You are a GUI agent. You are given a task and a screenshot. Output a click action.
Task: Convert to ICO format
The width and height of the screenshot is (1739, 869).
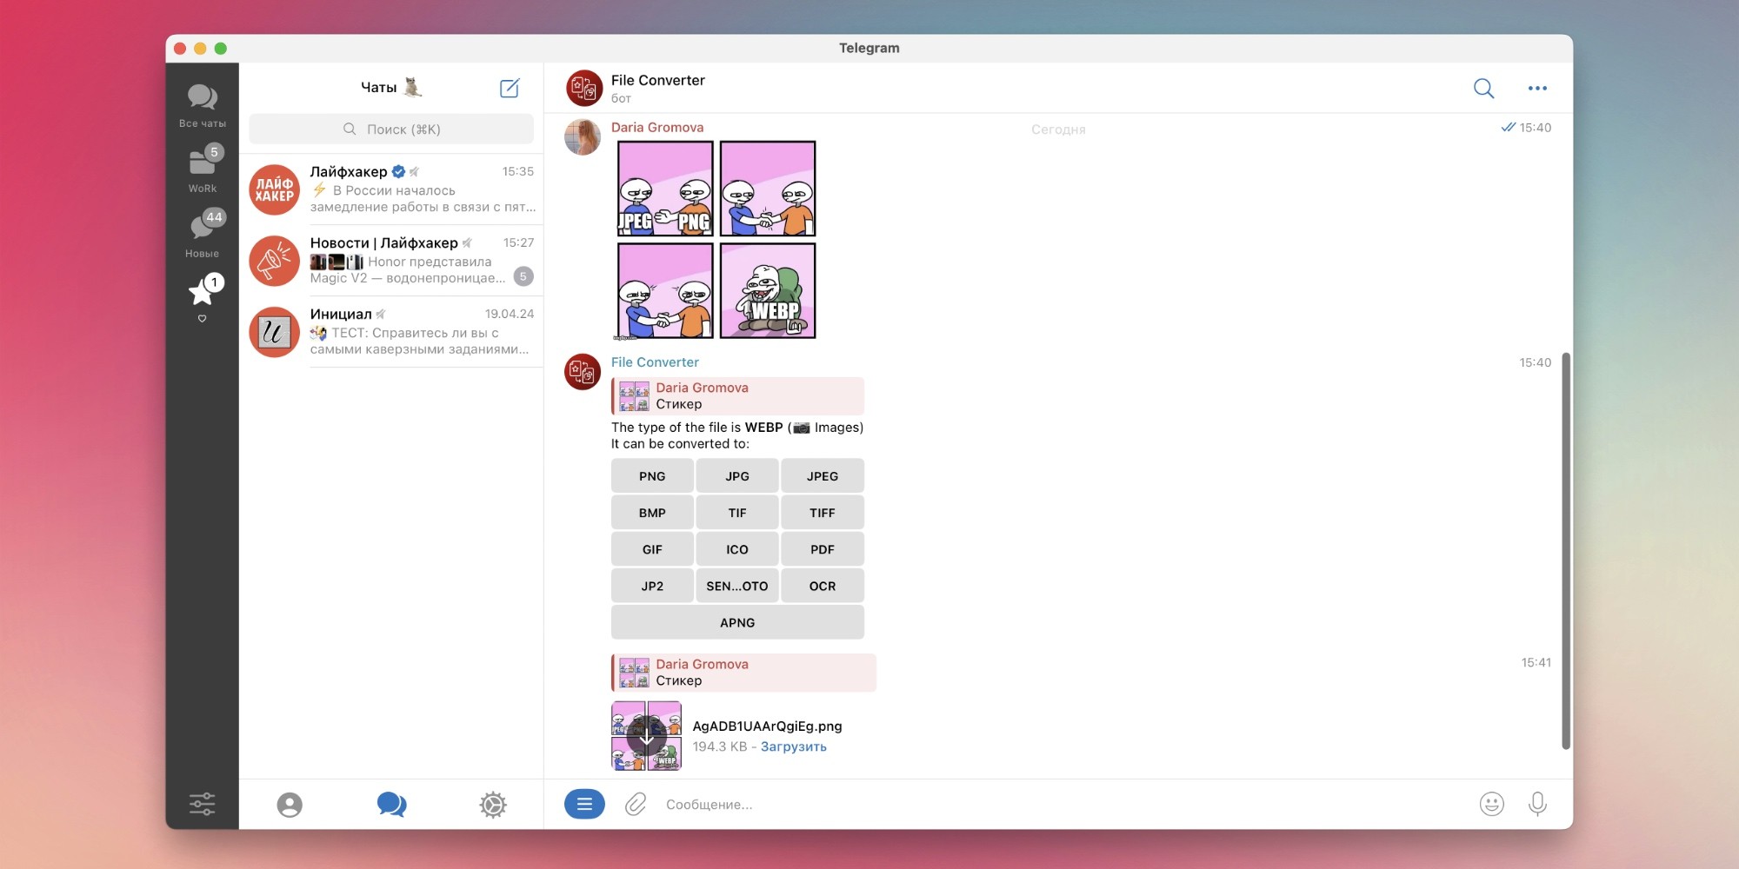click(737, 549)
